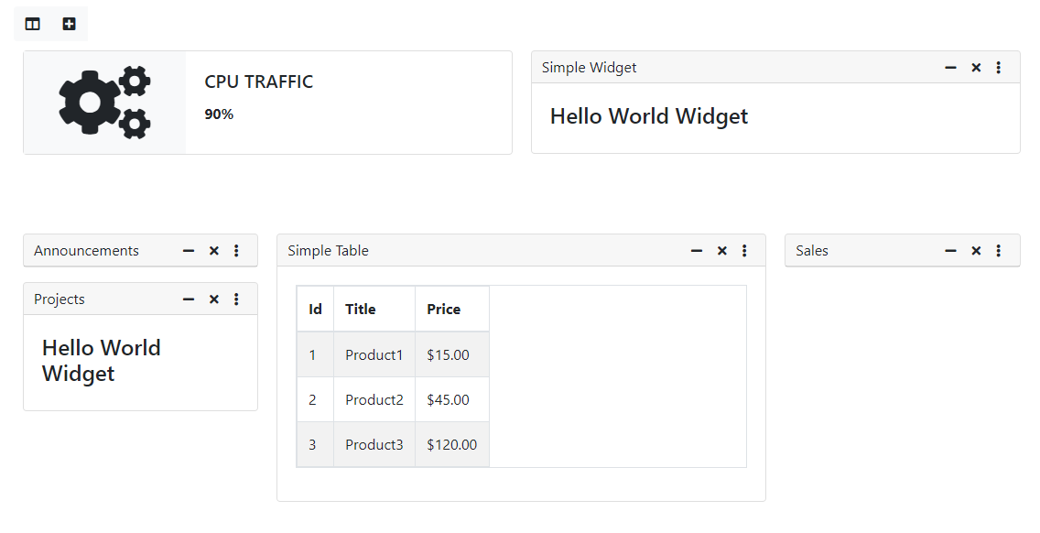Open the Sales vertical dots menu
This screenshot has height=533, width=1040.
[x=998, y=250]
